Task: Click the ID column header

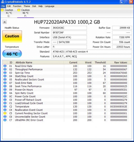Action: click(11, 62)
